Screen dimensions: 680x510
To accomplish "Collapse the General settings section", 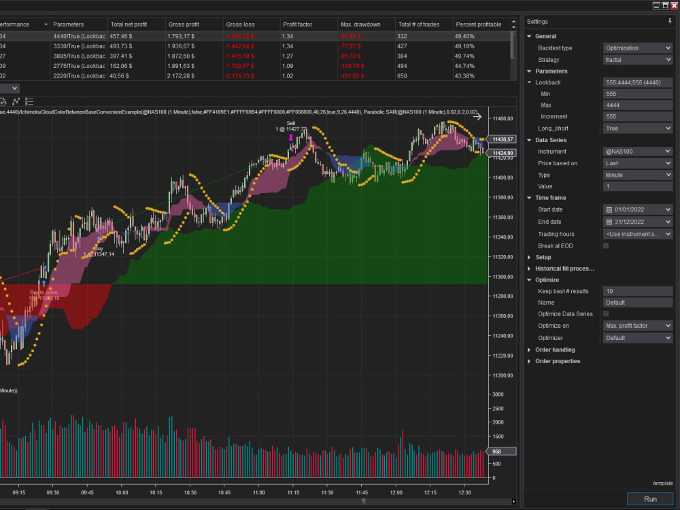I will (530, 36).
